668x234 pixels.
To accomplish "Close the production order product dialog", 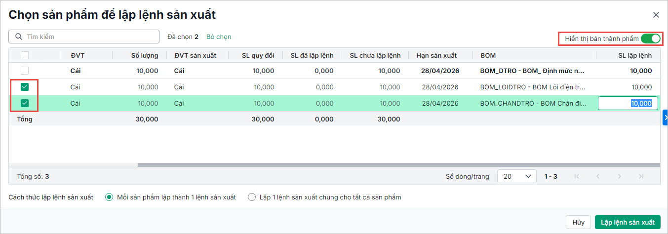I will pyautogui.click(x=656, y=15).
